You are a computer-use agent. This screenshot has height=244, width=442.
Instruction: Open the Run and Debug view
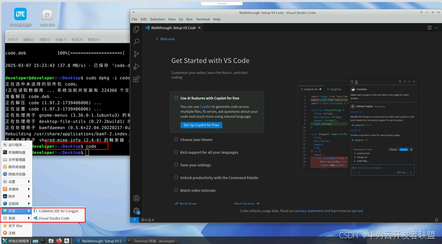coord(136,67)
